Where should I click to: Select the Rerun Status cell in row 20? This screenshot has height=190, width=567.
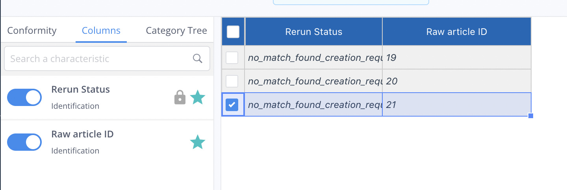tap(314, 81)
